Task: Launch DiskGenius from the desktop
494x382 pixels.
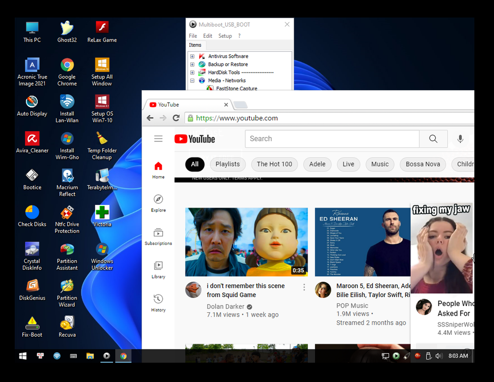Action: coord(32,290)
